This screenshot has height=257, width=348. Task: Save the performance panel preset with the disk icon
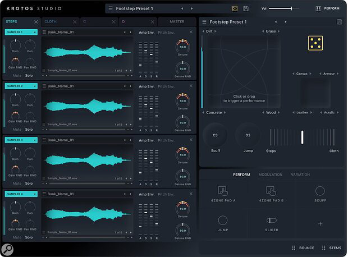click(x=339, y=22)
